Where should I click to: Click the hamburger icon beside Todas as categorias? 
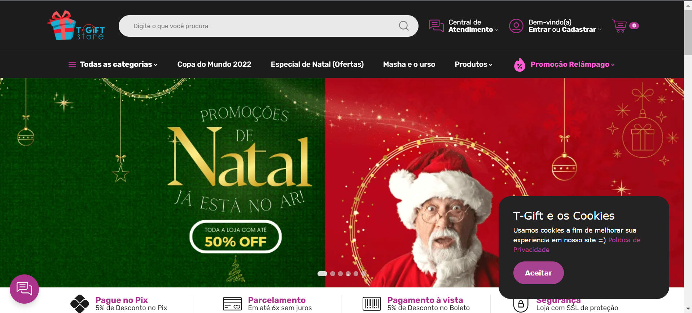click(x=72, y=65)
